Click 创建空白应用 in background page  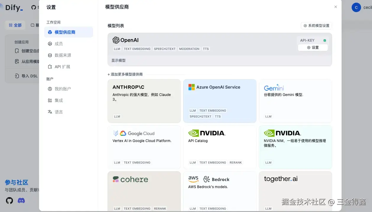27,51
